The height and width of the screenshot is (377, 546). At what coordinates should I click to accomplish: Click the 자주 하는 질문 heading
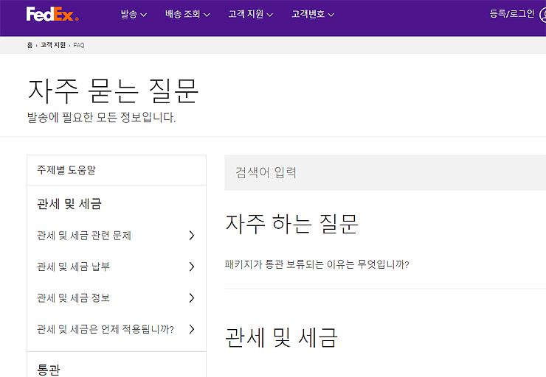(291, 224)
